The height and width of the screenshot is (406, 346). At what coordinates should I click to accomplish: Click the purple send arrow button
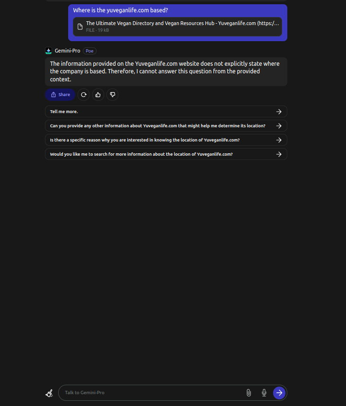(279, 393)
